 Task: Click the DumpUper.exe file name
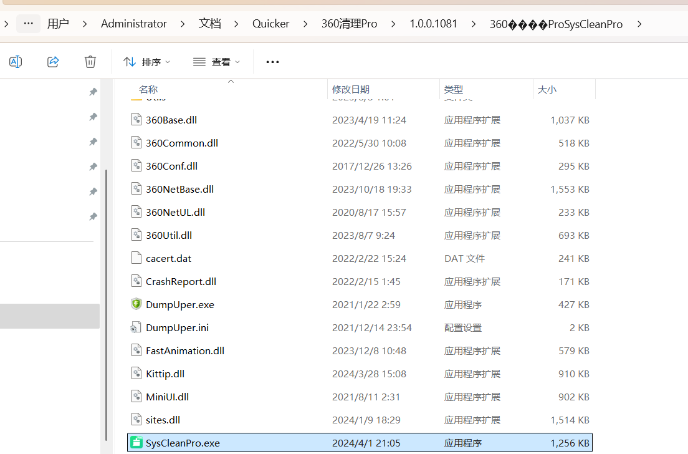pyautogui.click(x=180, y=305)
